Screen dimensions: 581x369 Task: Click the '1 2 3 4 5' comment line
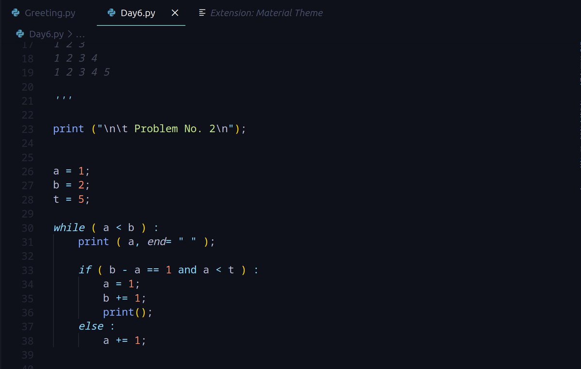[x=82, y=73]
